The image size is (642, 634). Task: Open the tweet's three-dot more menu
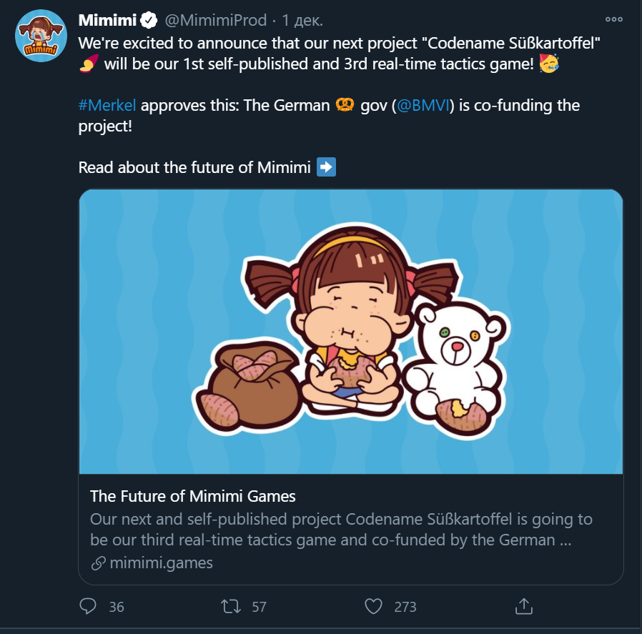coord(613,19)
